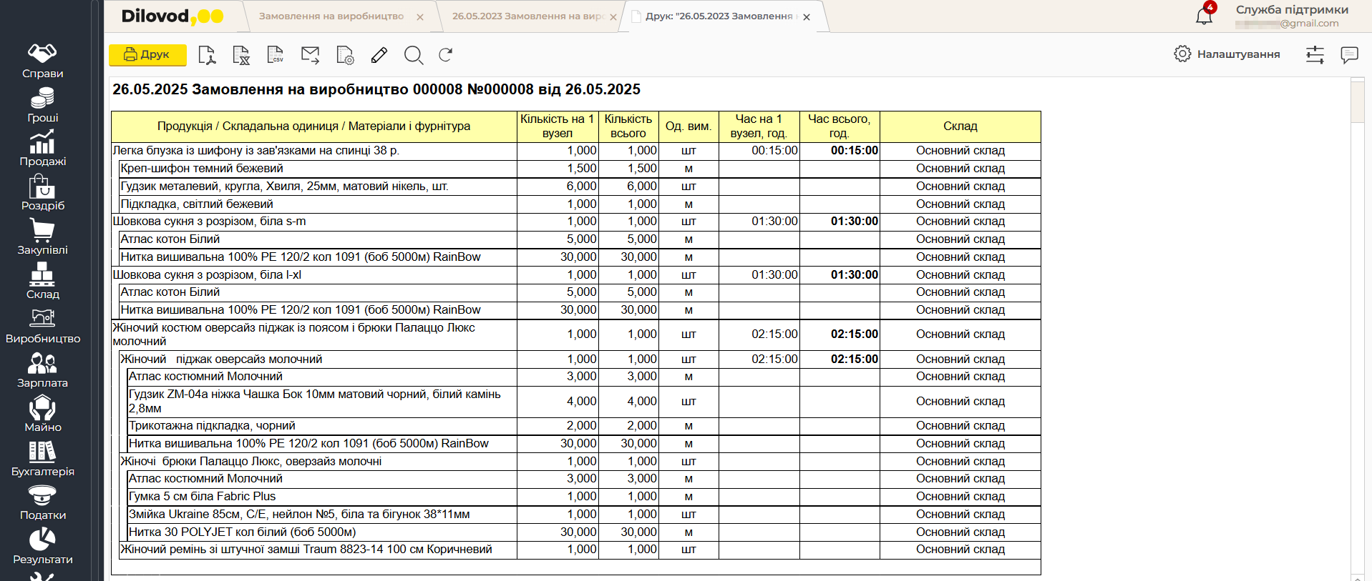Open the chat comments icon
Image resolution: width=1372 pixels, height=581 pixels.
point(1349,55)
